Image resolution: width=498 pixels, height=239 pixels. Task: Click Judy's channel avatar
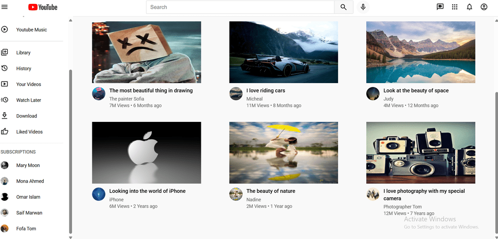click(x=373, y=94)
